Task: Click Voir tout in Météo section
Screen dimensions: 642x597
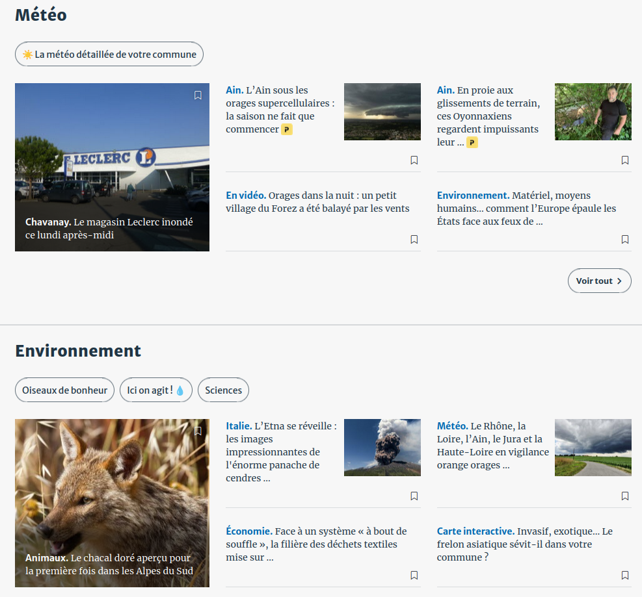Action: coord(599,281)
